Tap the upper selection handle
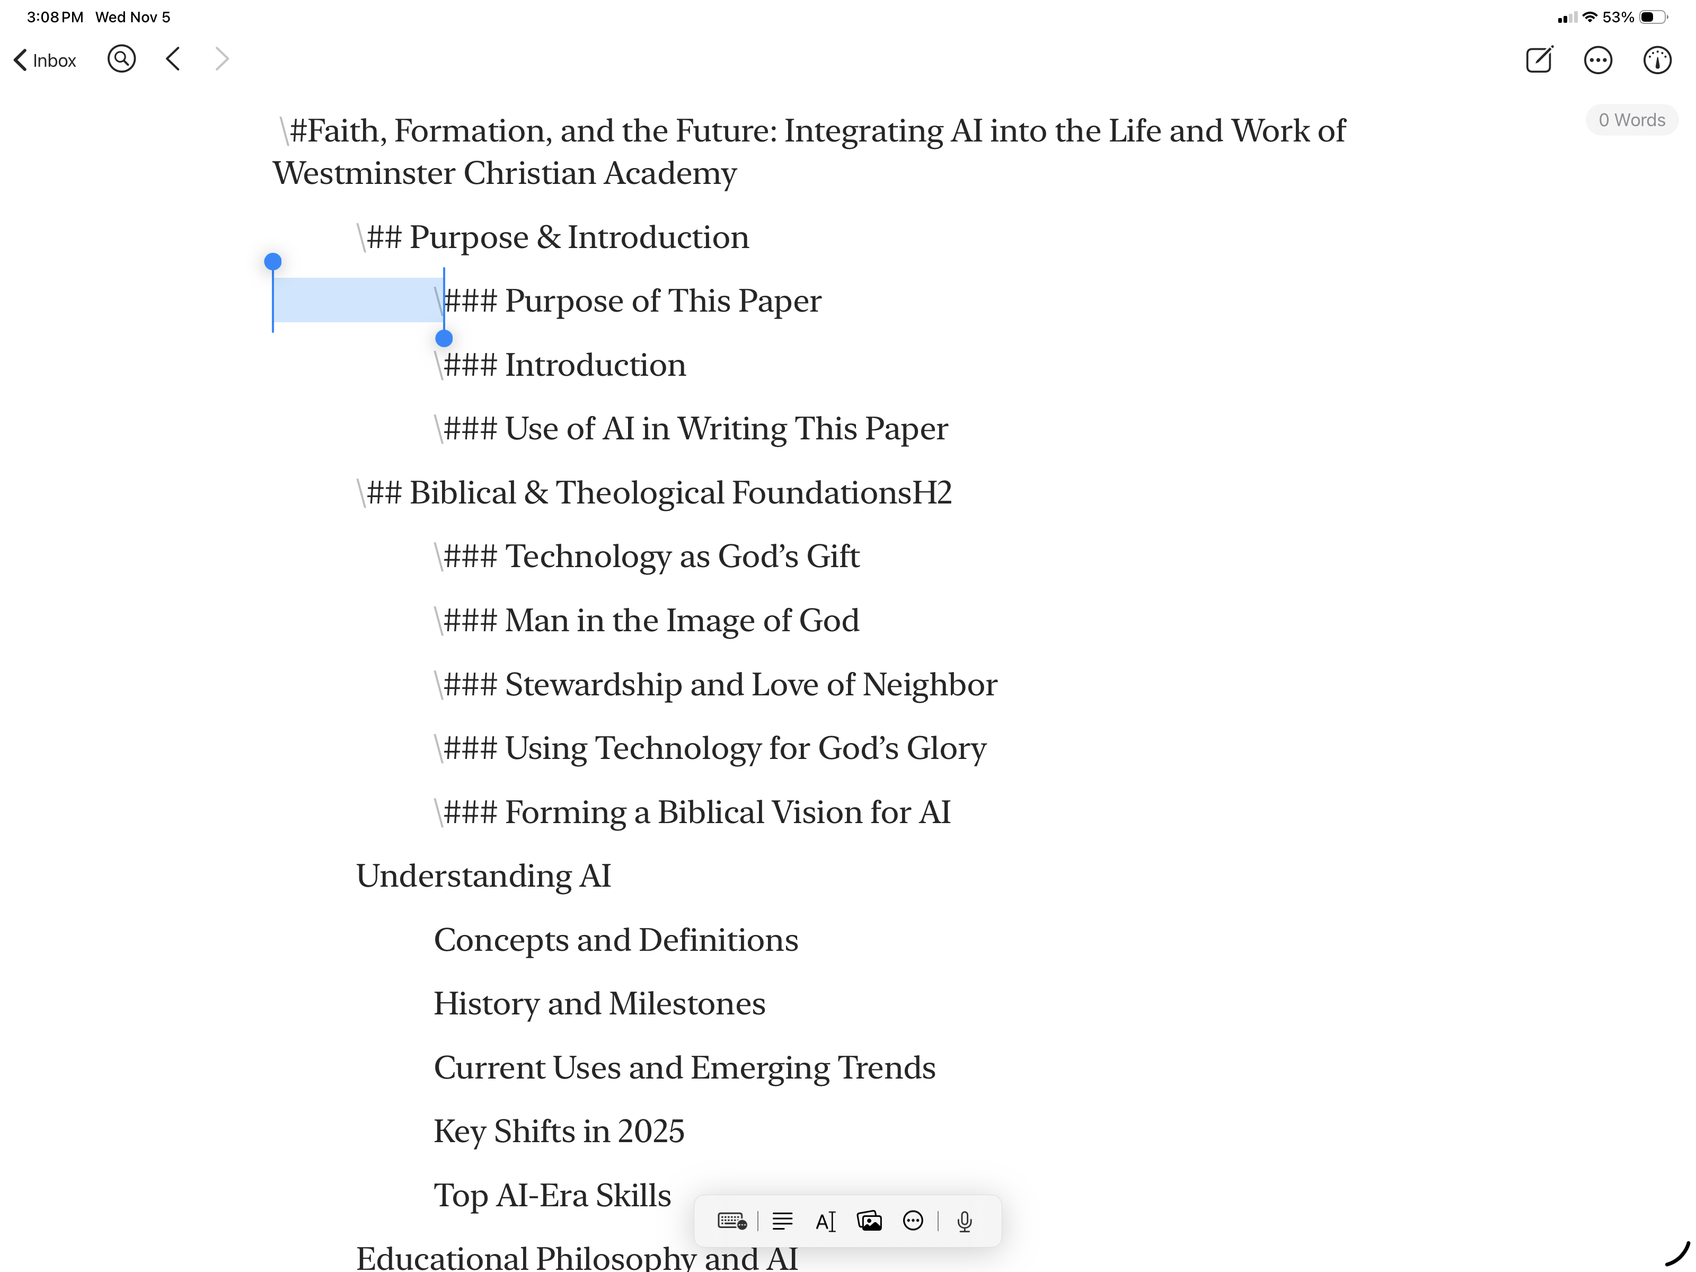Screen dimensions: 1696x1272 (x=273, y=262)
